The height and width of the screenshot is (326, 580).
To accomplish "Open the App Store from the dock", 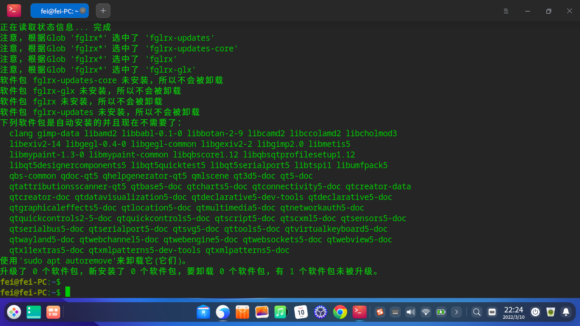I will click(242, 312).
